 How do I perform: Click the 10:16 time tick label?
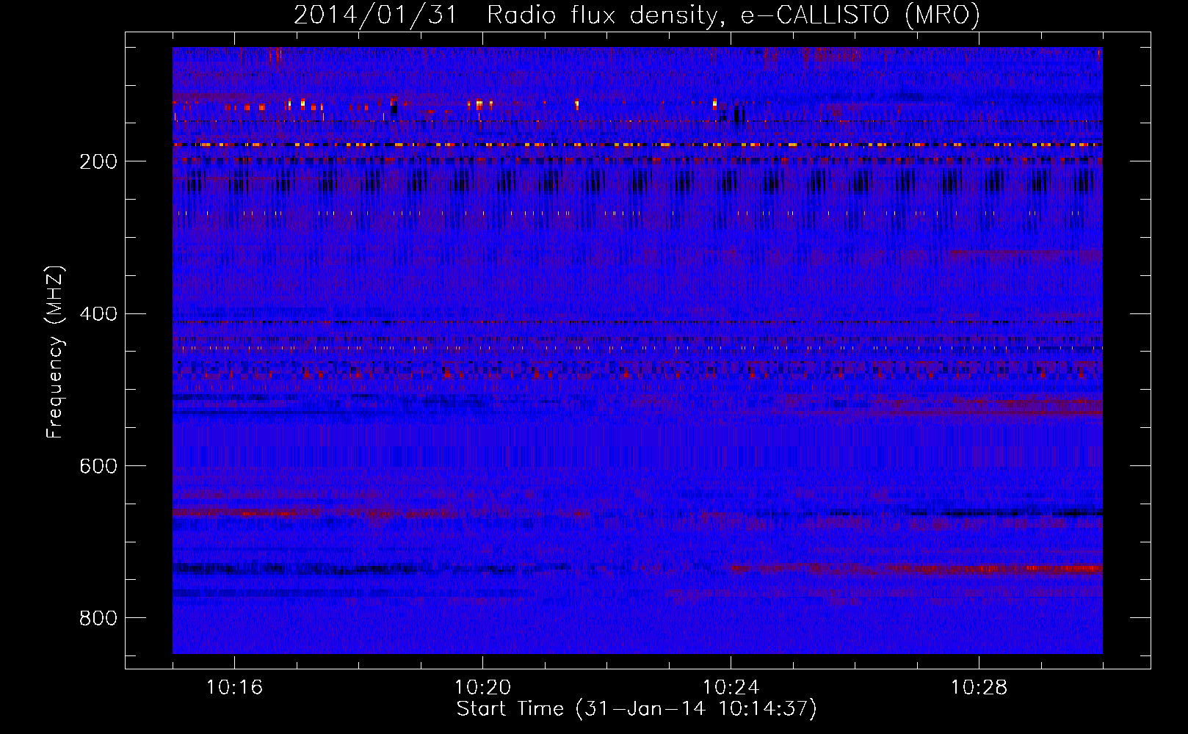click(234, 688)
